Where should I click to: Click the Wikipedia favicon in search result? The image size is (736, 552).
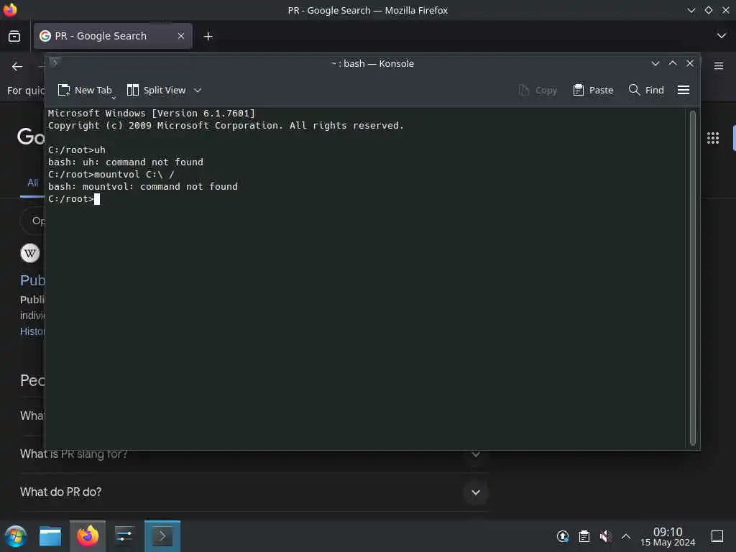pyautogui.click(x=30, y=254)
